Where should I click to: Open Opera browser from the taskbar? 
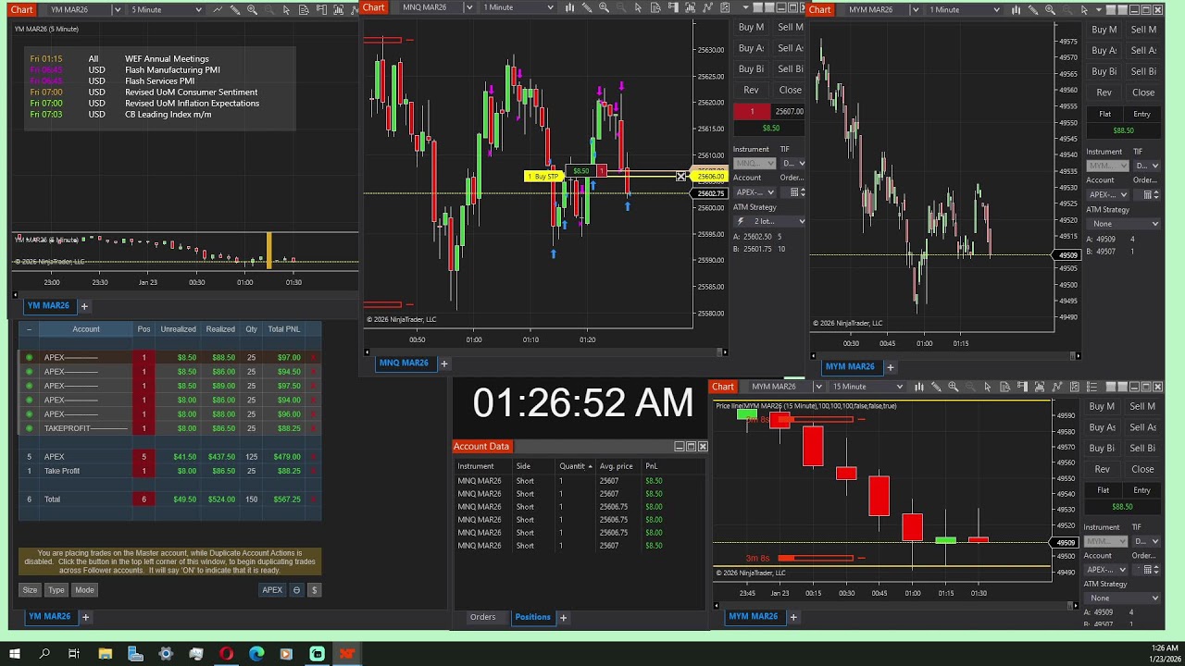[226, 654]
